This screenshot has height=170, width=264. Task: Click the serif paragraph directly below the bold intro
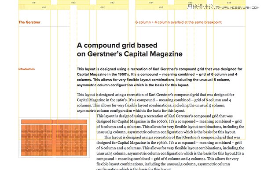click(156, 103)
